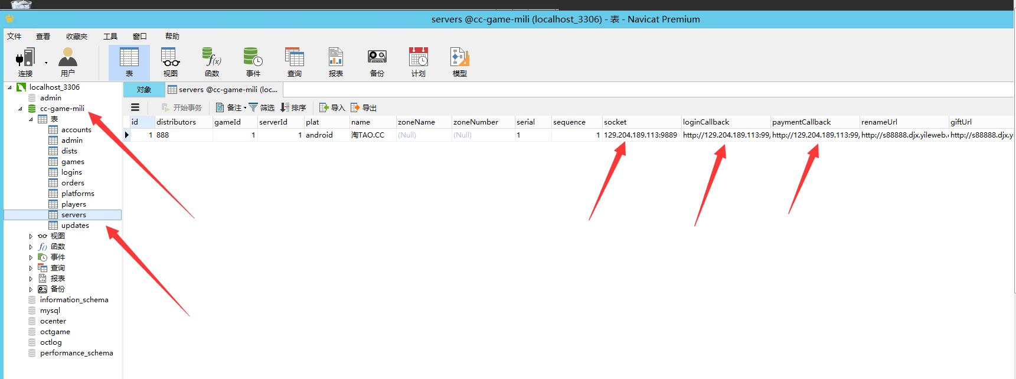Open the User (用户) management icon
The height and width of the screenshot is (379, 1016).
coord(68,62)
